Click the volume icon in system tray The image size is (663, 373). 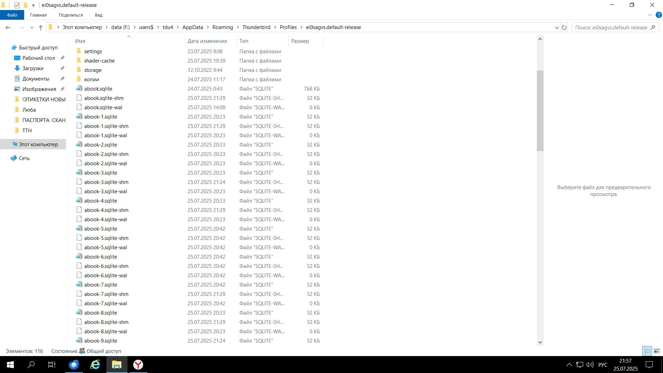(x=590, y=365)
